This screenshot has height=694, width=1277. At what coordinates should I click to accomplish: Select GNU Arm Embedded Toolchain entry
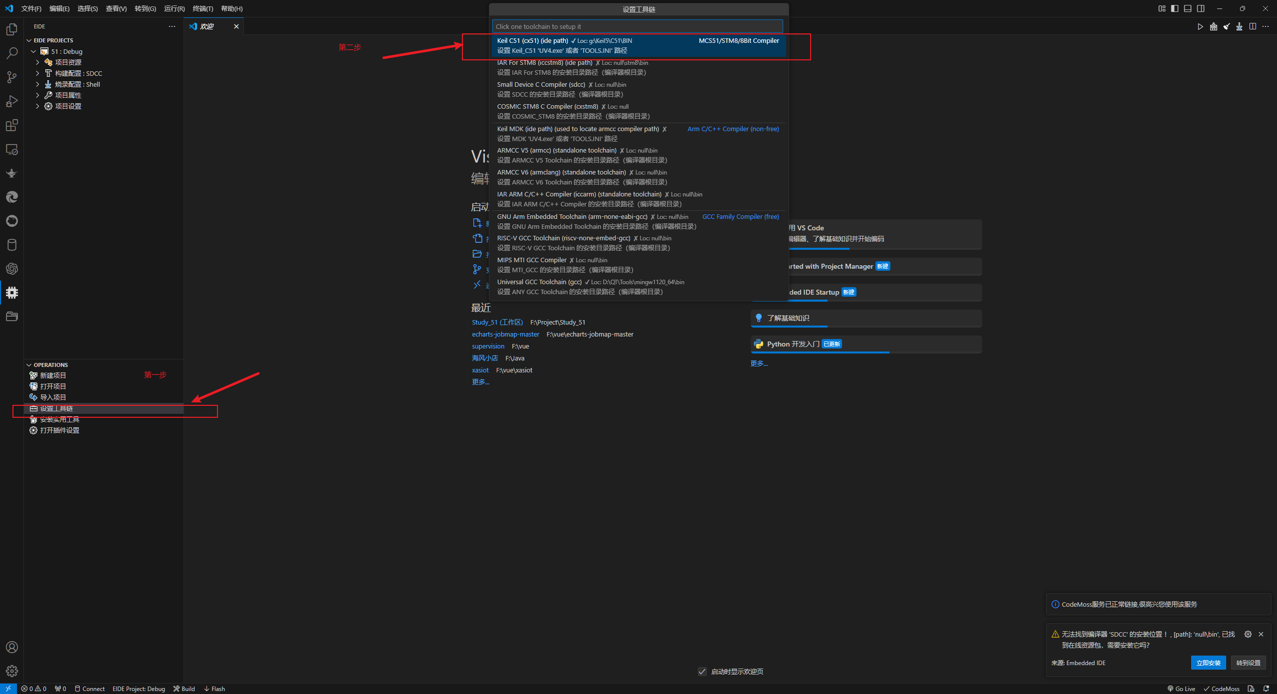click(638, 221)
